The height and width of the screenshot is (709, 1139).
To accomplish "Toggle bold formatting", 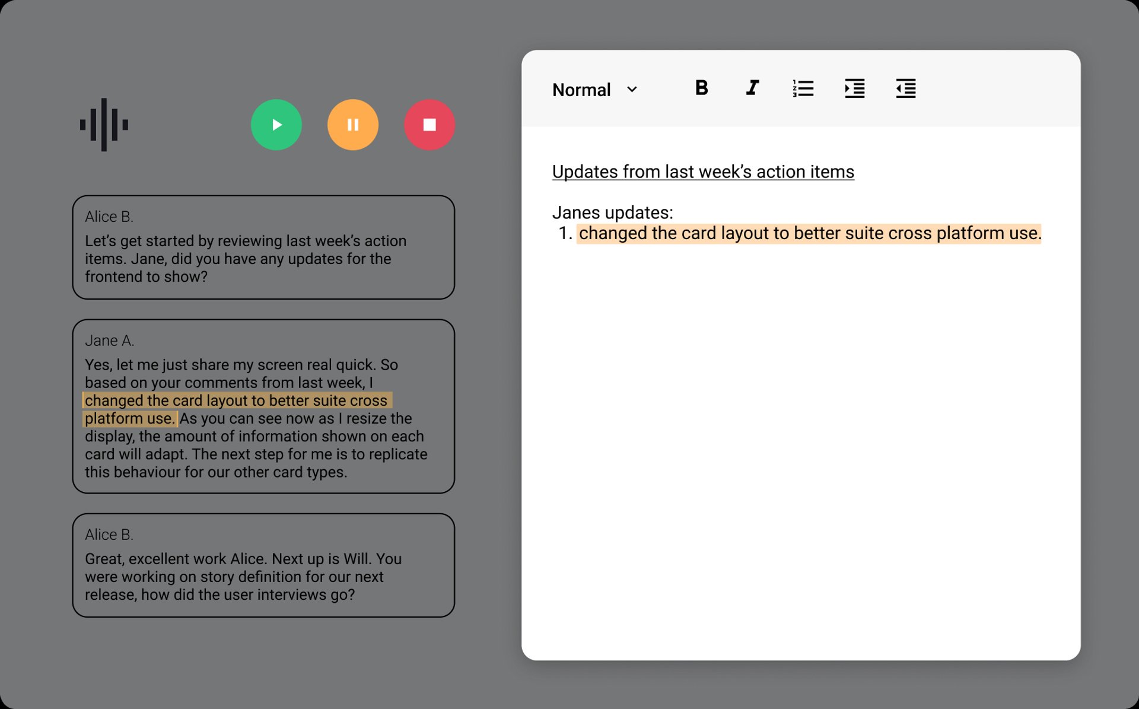I will pos(701,88).
